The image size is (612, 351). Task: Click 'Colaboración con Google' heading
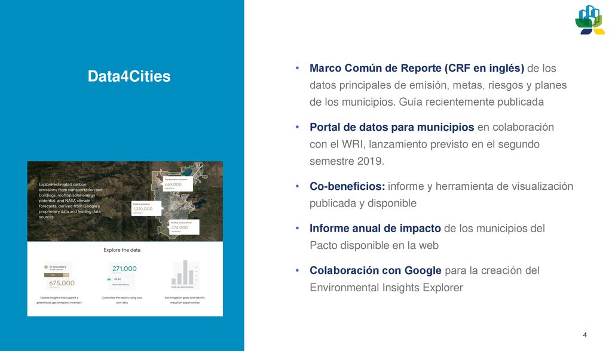[x=375, y=270]
